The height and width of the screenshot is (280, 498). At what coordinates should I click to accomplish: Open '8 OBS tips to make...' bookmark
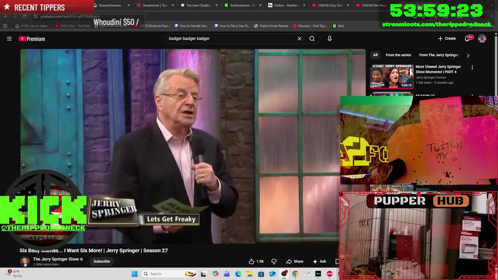[32, 26]
